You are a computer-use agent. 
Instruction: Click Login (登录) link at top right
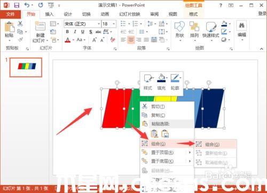click(263, 13)
